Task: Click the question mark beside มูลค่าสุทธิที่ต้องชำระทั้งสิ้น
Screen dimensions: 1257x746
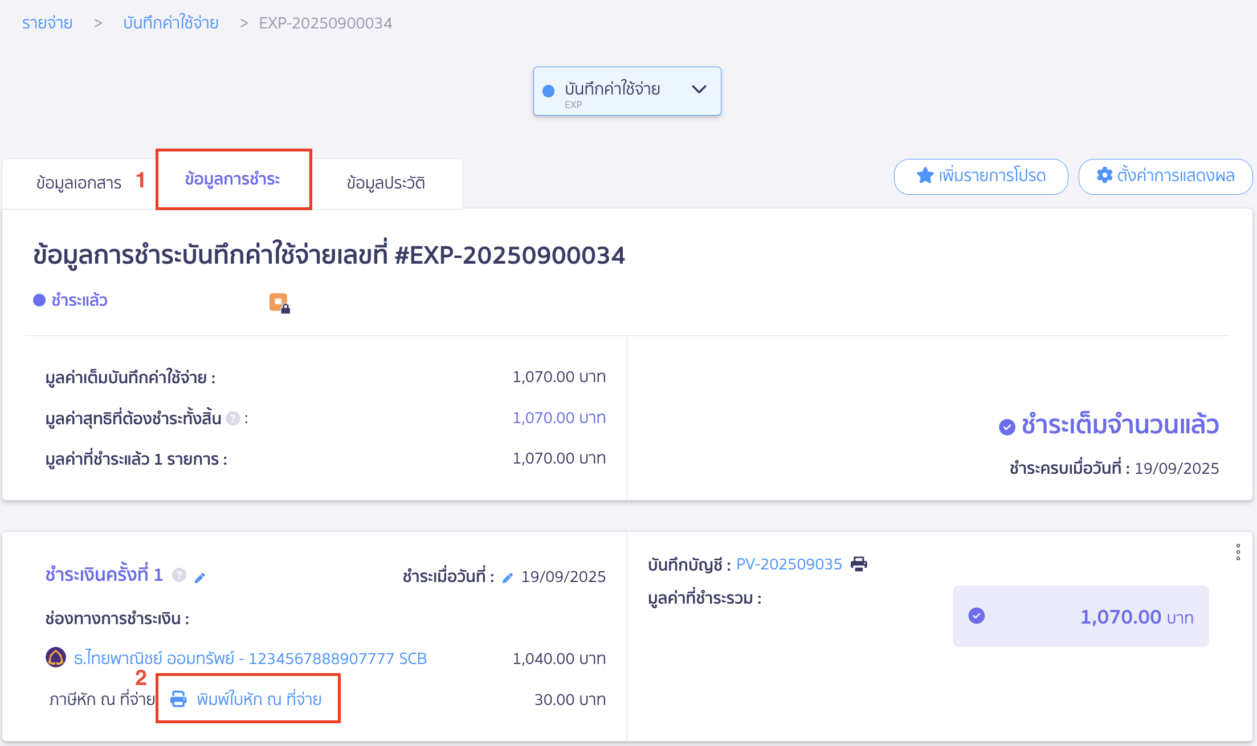Action: (x=232, y=419)
